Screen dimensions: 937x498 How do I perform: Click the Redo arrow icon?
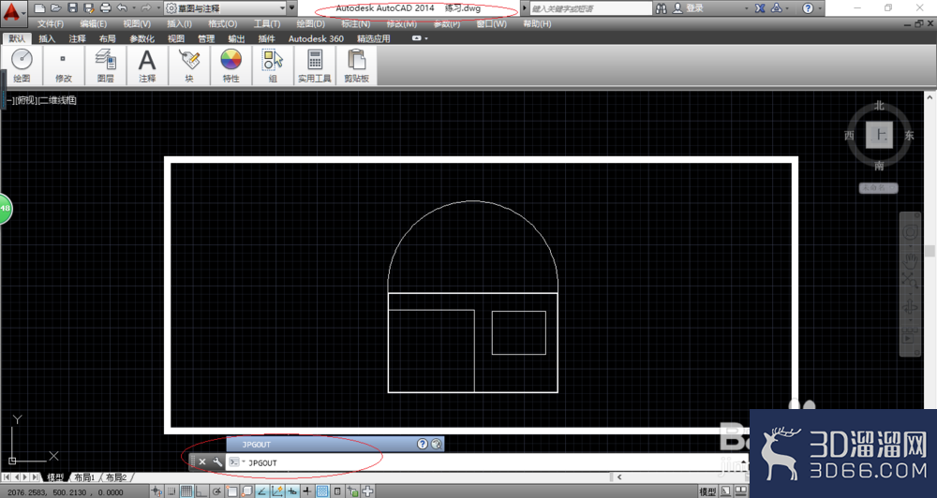click(x=146, y=8)
